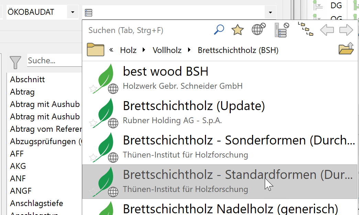Image resolution: width=359 pixels, height=215 pixels.
Task: Click globe badge on Brettschichtholz (Update)
Action: point(113,123)
